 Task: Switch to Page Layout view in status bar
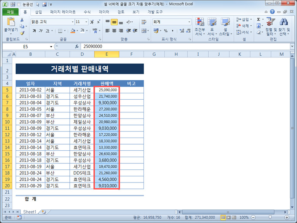pyautogui.click(x=229, y=217)
